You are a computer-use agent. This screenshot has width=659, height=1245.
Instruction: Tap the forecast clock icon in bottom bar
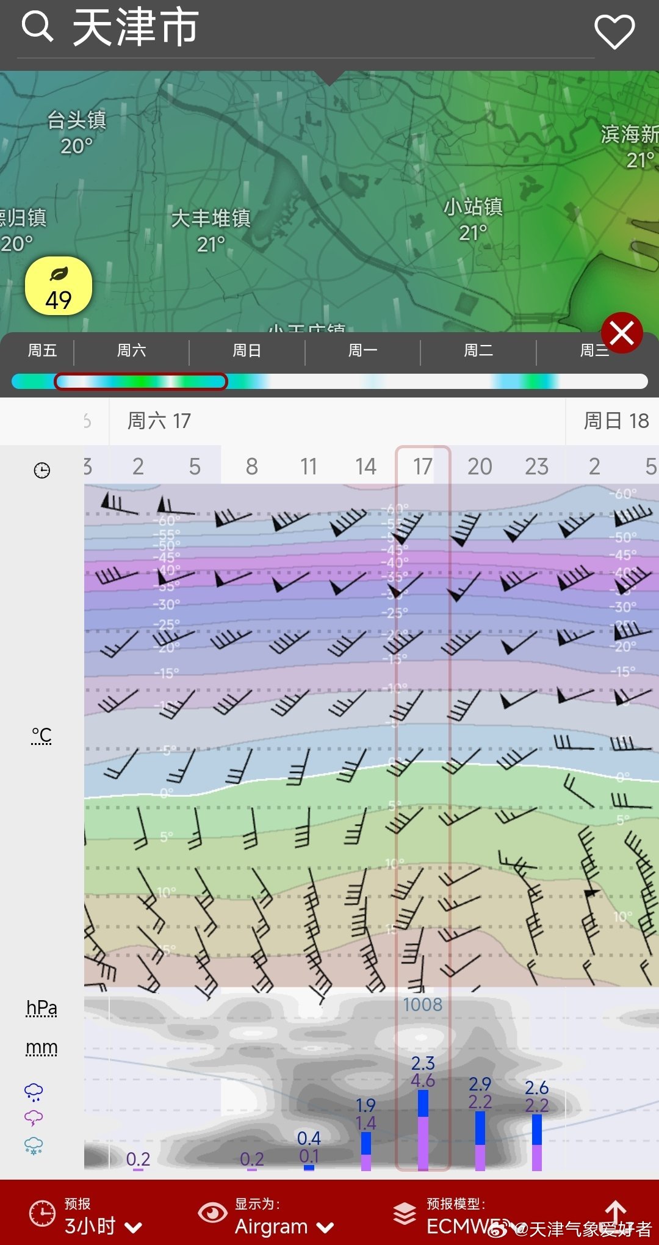[42, 1213]
